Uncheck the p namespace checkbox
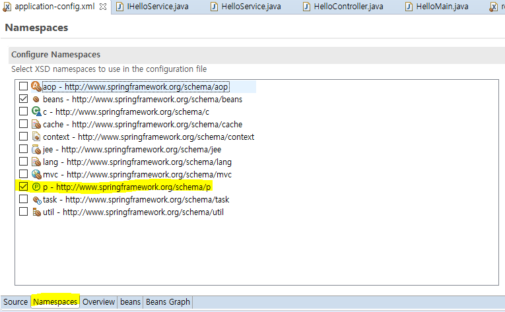The height and width of the screenshot is (312, 505). click(x=23, y=187)
